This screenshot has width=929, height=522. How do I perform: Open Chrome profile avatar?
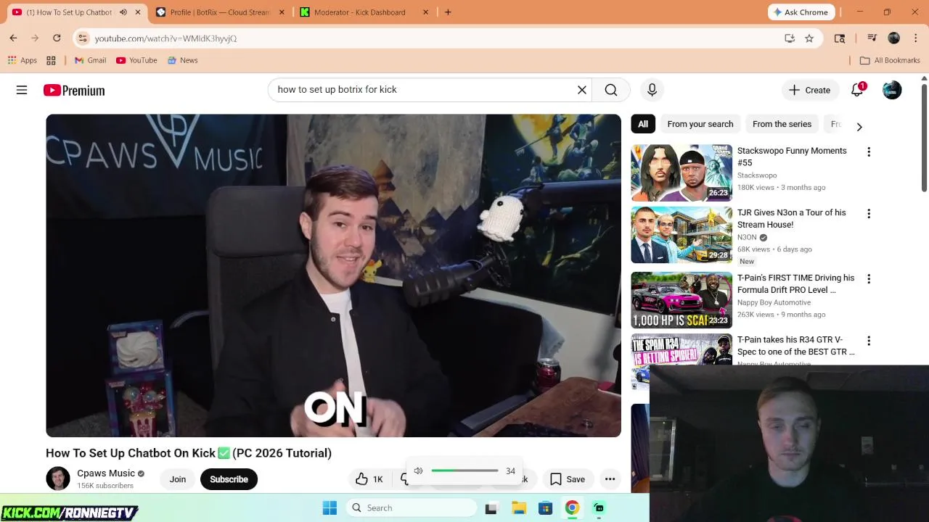coord(893,38)
